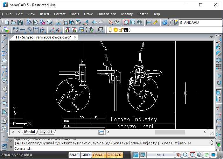
Task: Select the Zoom Window tool
Action: 126,23
